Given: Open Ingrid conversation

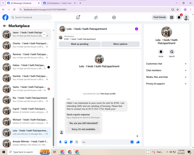Looking at the screenshot, I should [x=26, y=111].
